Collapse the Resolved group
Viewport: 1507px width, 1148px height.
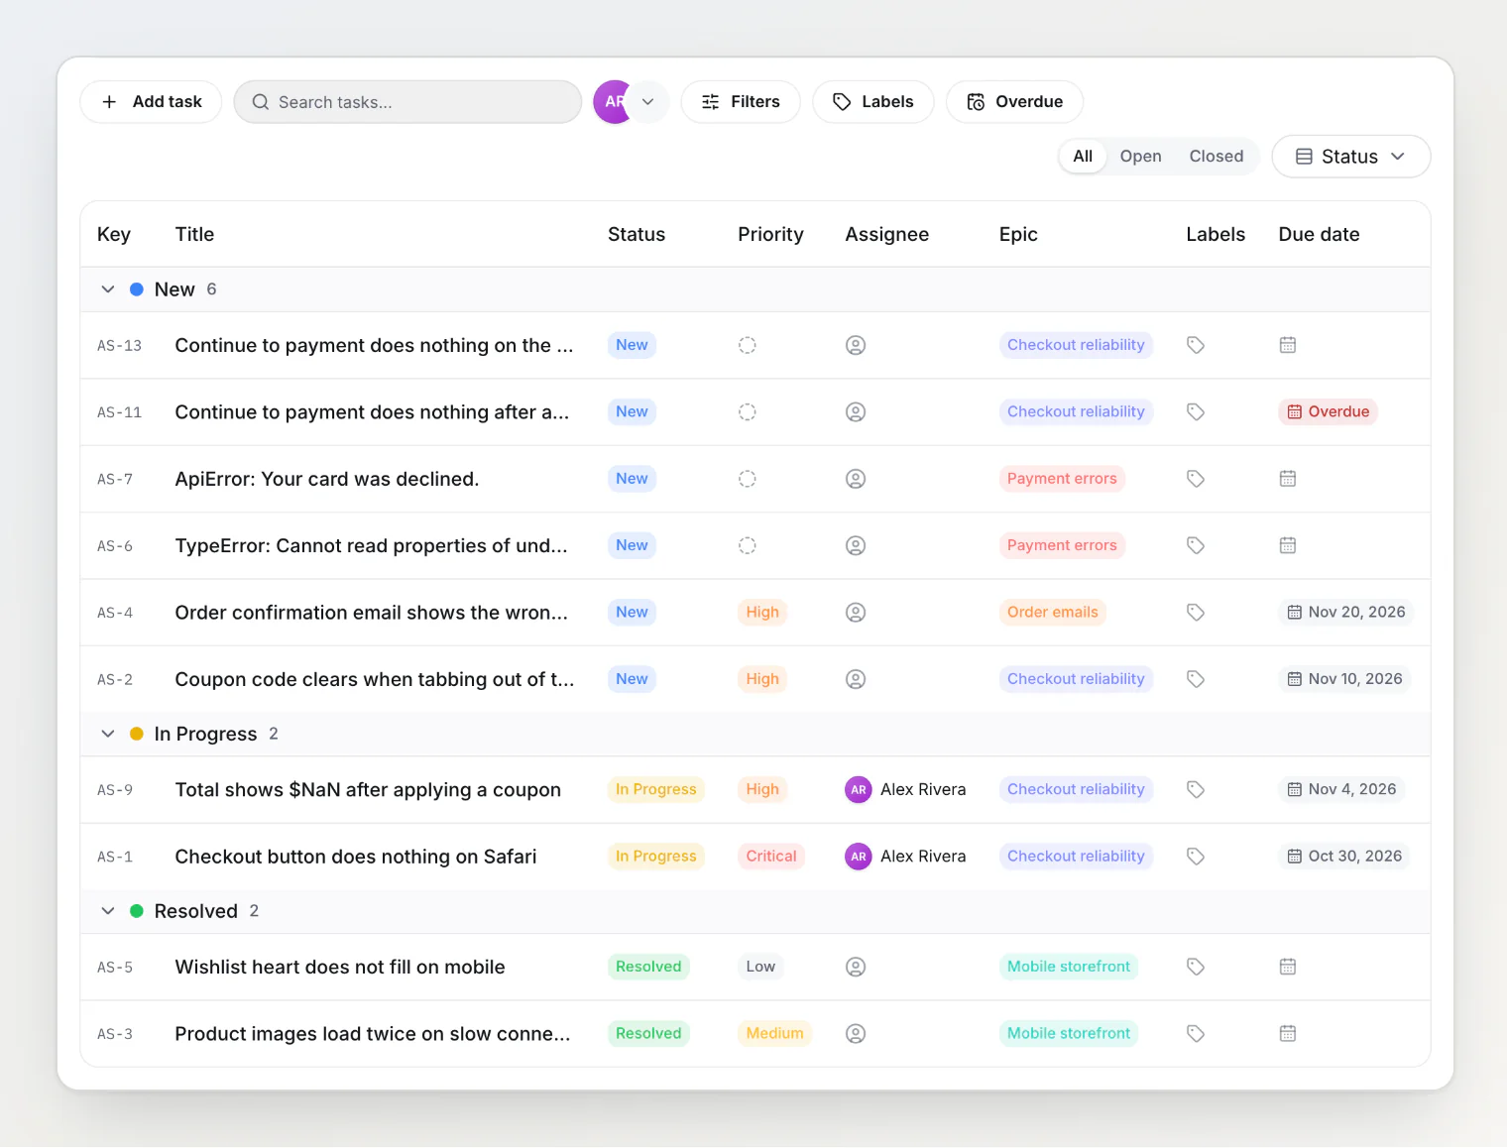point(108,911)
